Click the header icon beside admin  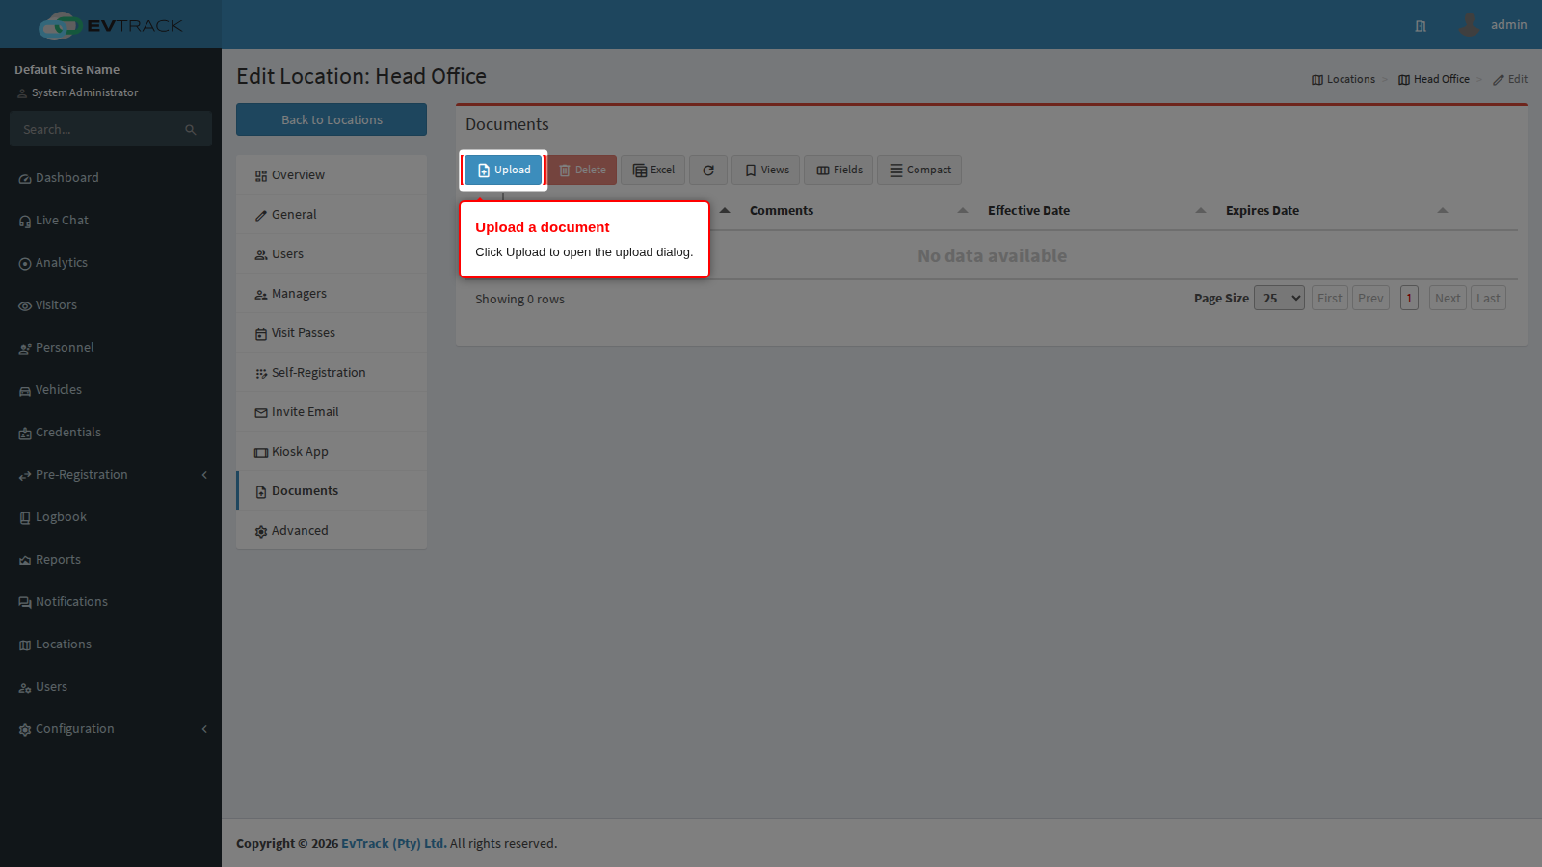tap(1421, 26)
